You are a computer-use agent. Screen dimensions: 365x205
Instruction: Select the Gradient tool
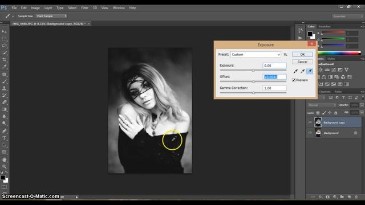point(4,109)
